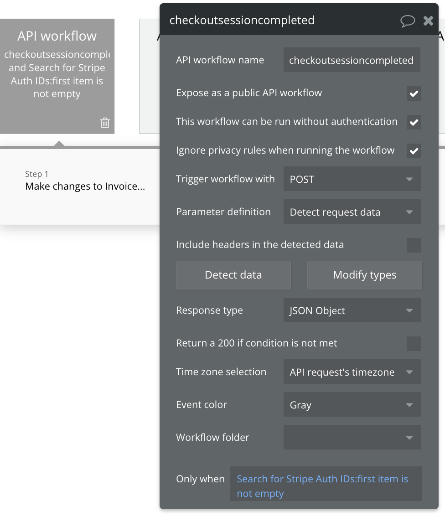Uncheck run without authentication checkbox
Screen dimensions: 445x527
414,122
